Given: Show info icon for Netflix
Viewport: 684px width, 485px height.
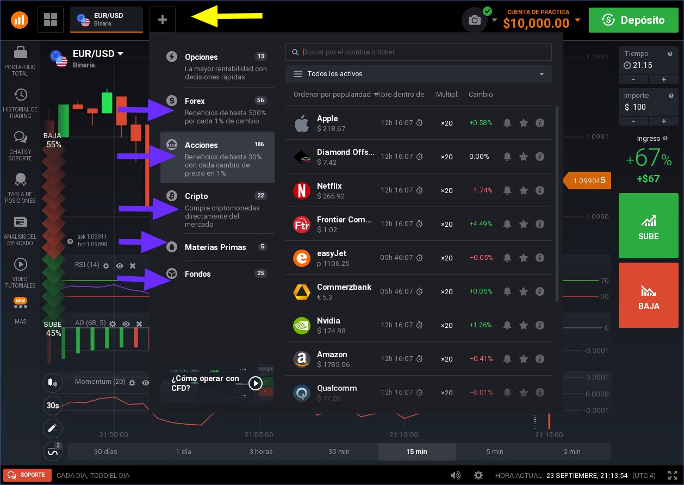Looking at the screenshot, I should click(x=540, y=190).
